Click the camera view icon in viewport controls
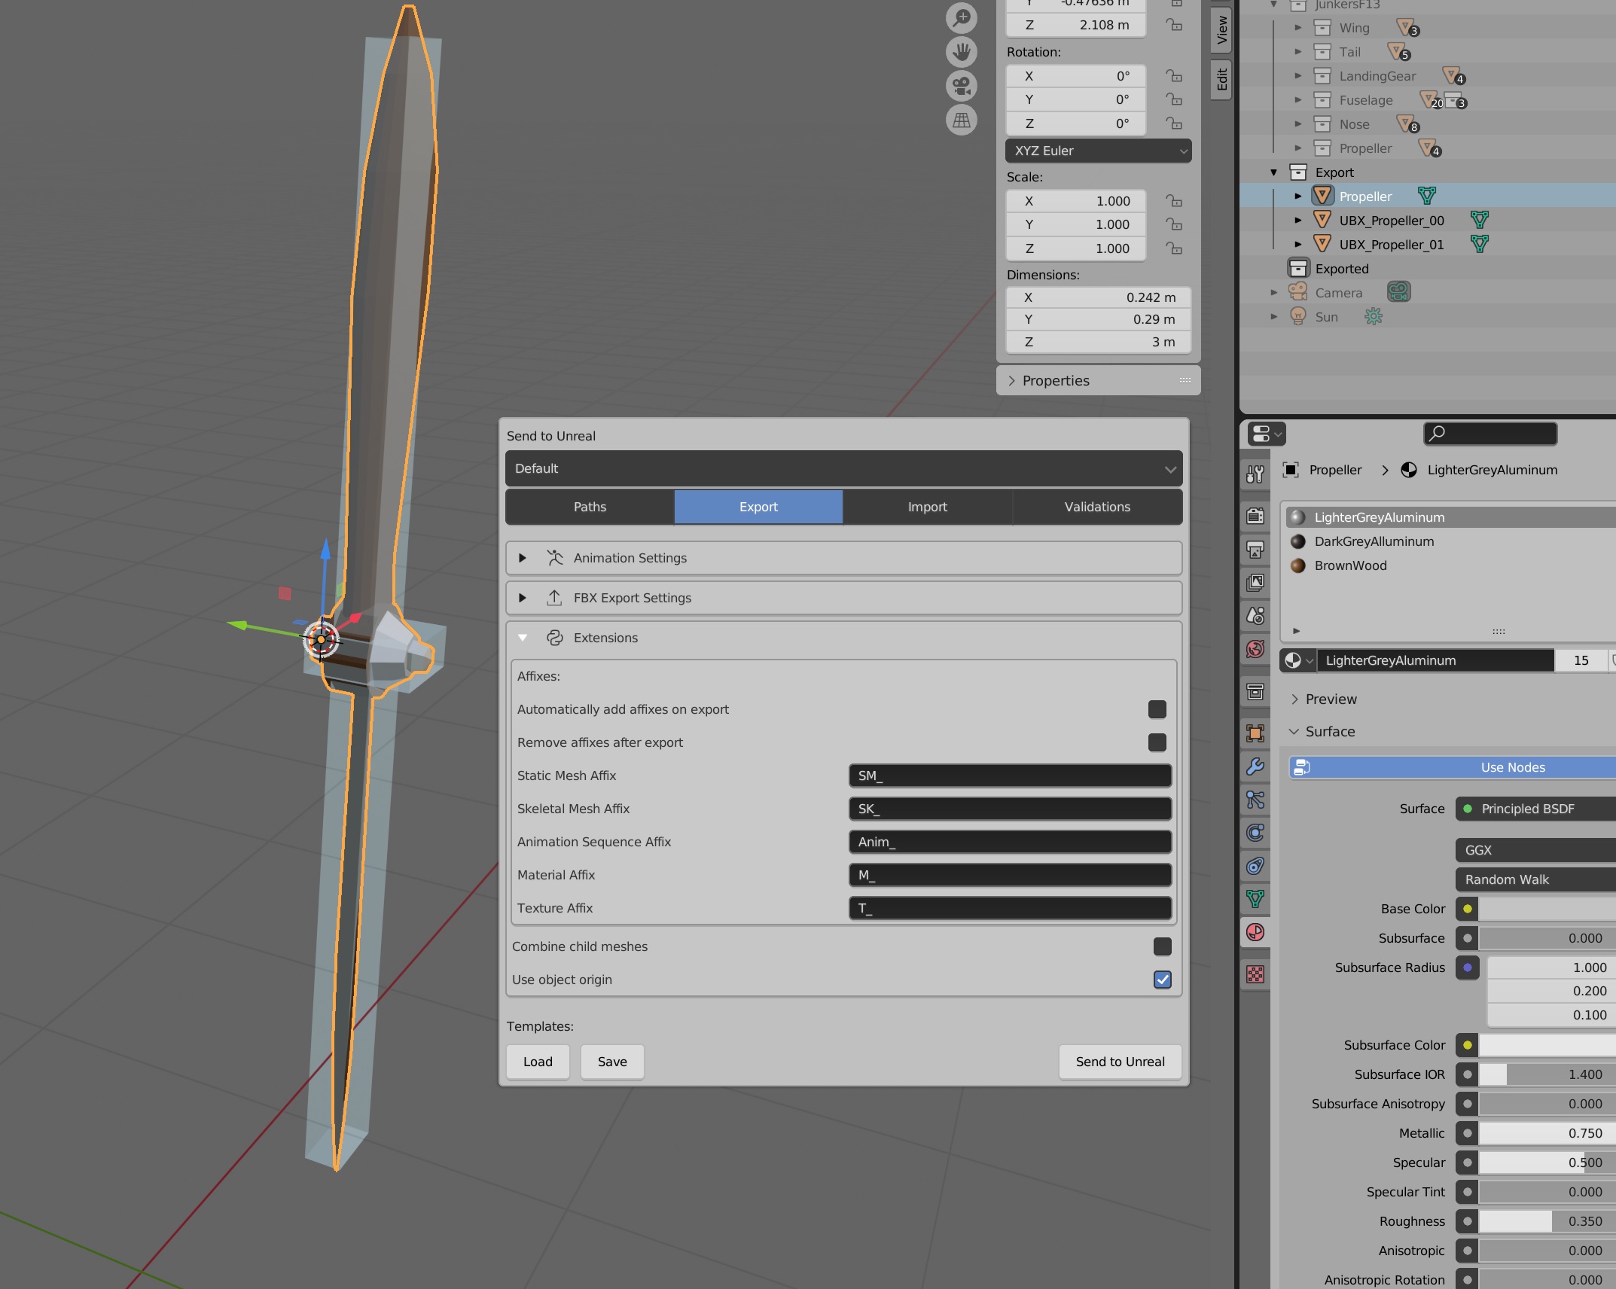This screenshot has height=1289, width=1616. coord(961,85)
